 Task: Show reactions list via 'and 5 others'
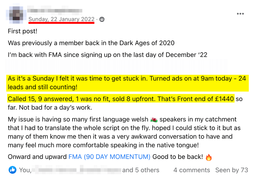[141, 170]
